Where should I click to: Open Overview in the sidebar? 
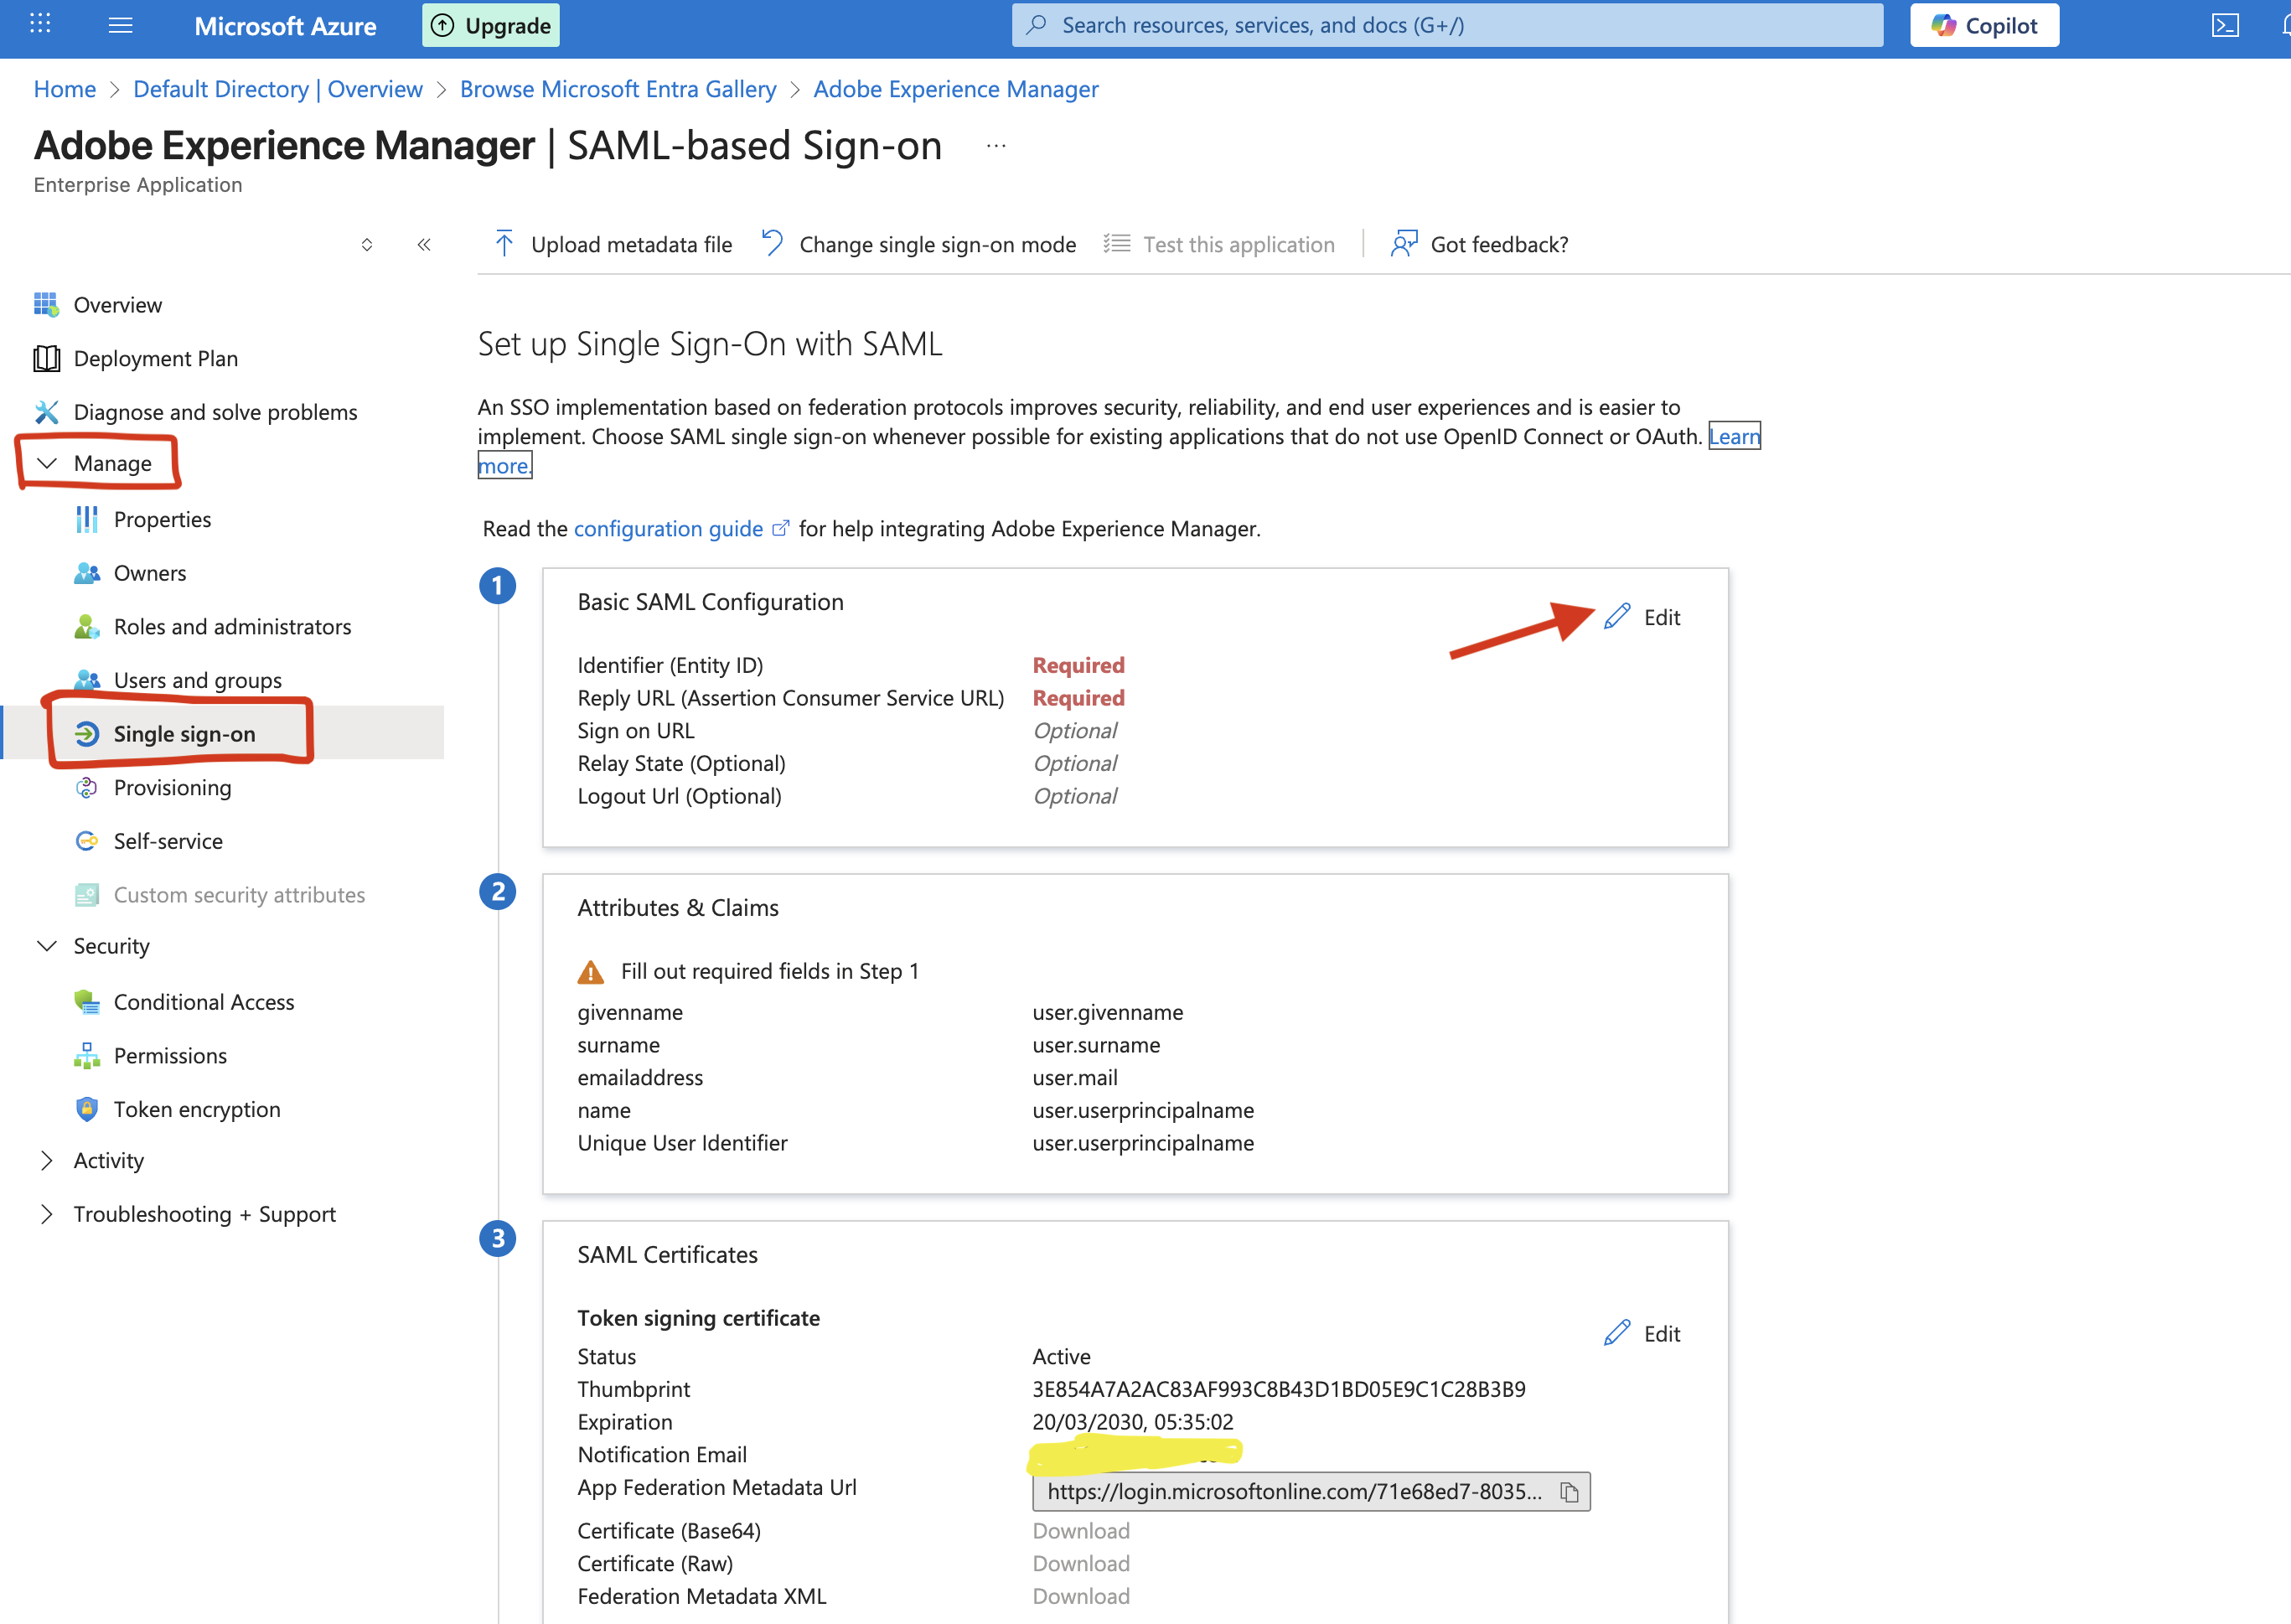[118, 305]
